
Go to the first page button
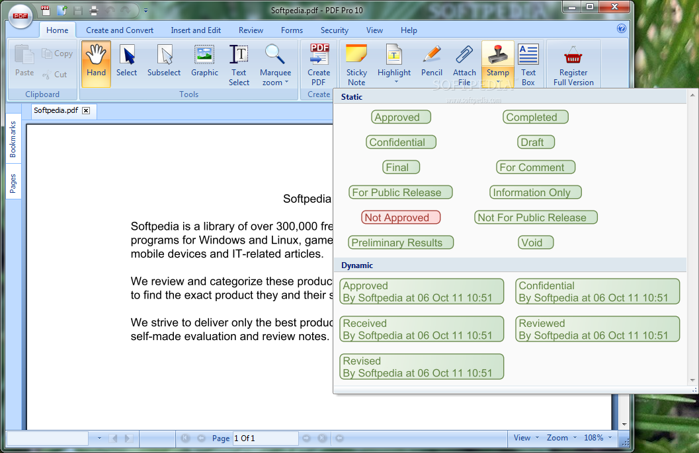(x=185, y=438)
